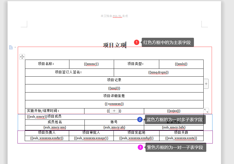Image resolution: width=234 pixels, height=164 pixels.
Task: Open the dropdown arrow beside the page icon
Action: click(x=15, y=47)
